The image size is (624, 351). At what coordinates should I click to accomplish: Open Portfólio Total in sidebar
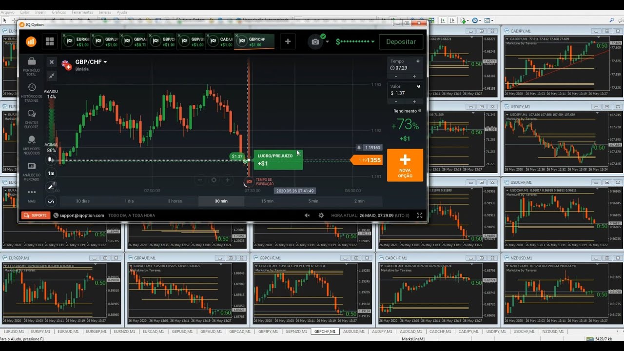(x=31, y=67)
